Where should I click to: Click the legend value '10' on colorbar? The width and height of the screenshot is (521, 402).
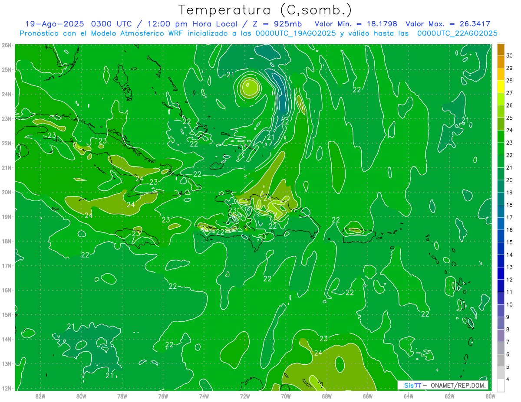[x=510, y=304]
